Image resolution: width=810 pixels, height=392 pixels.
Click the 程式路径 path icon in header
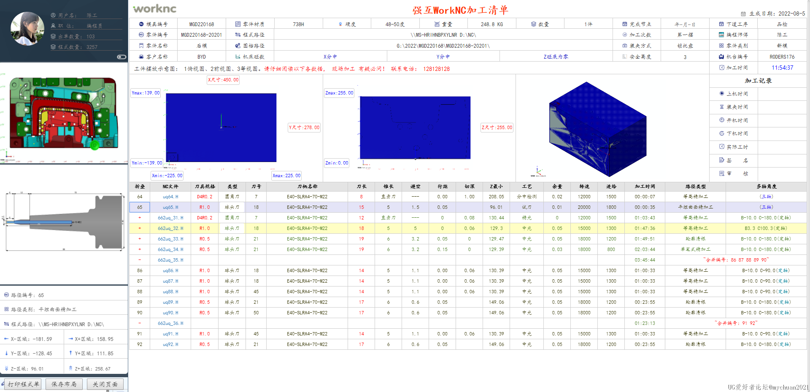click(x=238, y=35)
